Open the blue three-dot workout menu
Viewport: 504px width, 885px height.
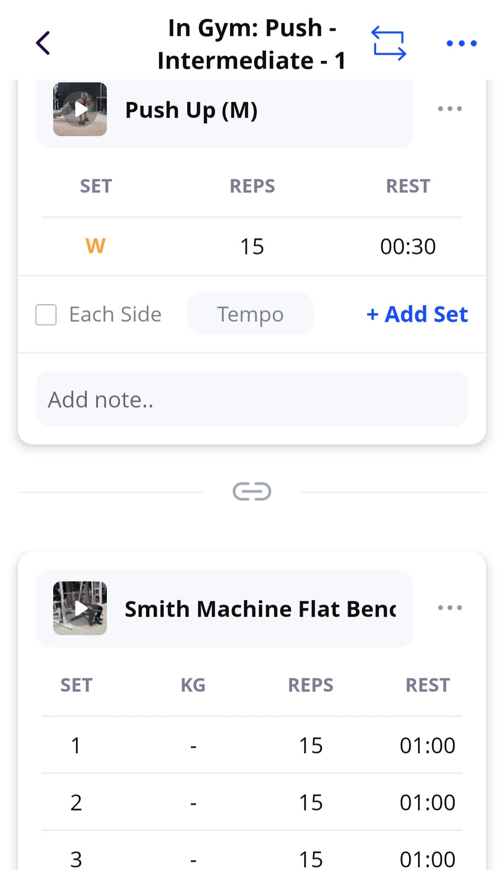coord(461,43)
